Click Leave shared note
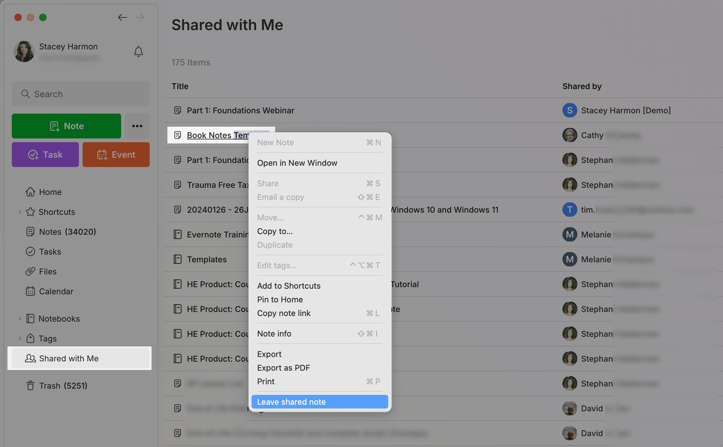Screen dimensions: 723x447 pyautogui.click(x=320, y=402)
